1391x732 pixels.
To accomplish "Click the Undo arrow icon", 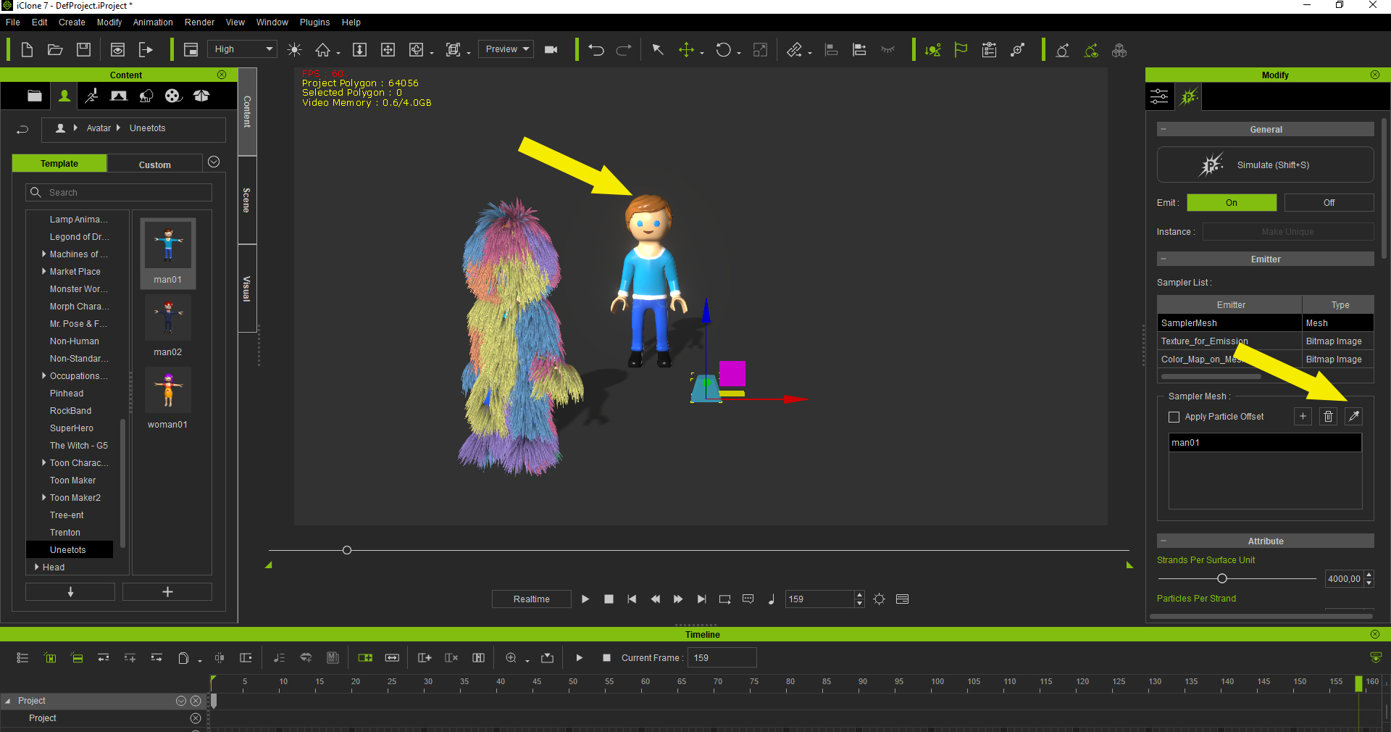I will 596,50.
